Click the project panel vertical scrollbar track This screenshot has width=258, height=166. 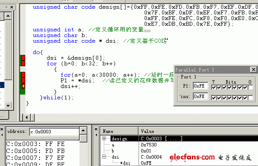pyautogui.click(x=8, y=50)
